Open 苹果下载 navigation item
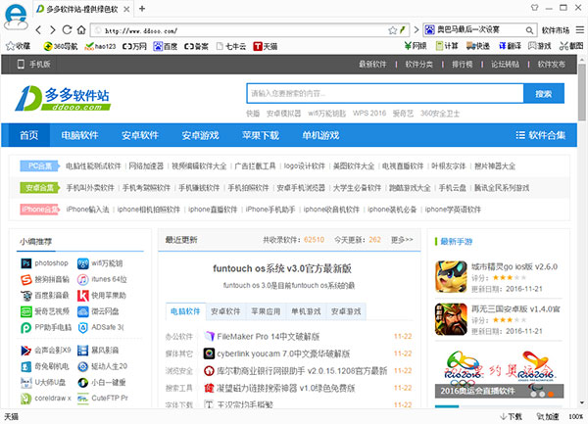 (x=261, y=135)
